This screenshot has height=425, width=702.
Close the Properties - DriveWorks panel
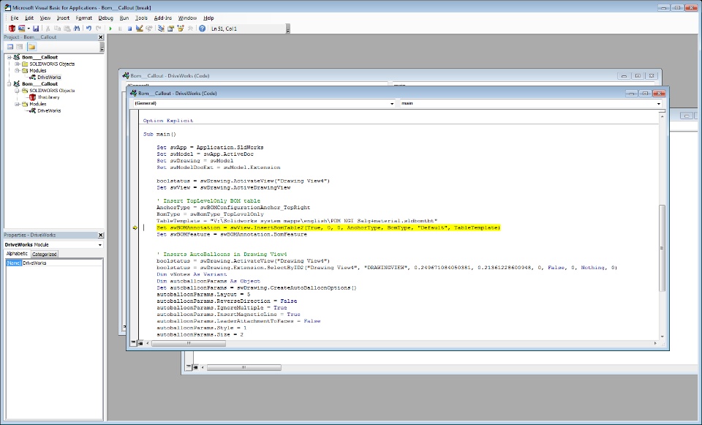coord(101,235)
